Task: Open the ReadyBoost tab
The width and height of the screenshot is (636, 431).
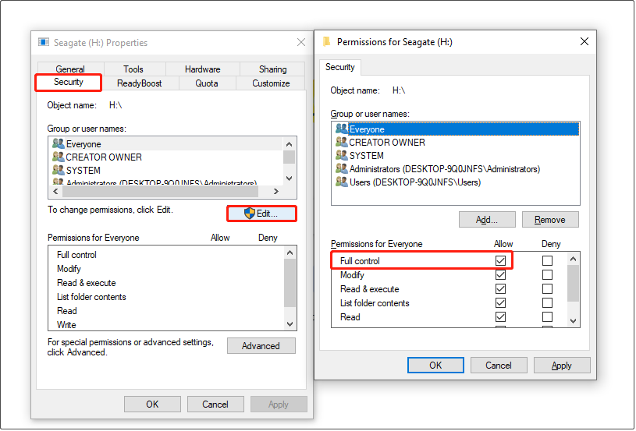Action: click(x=139, y=83)
